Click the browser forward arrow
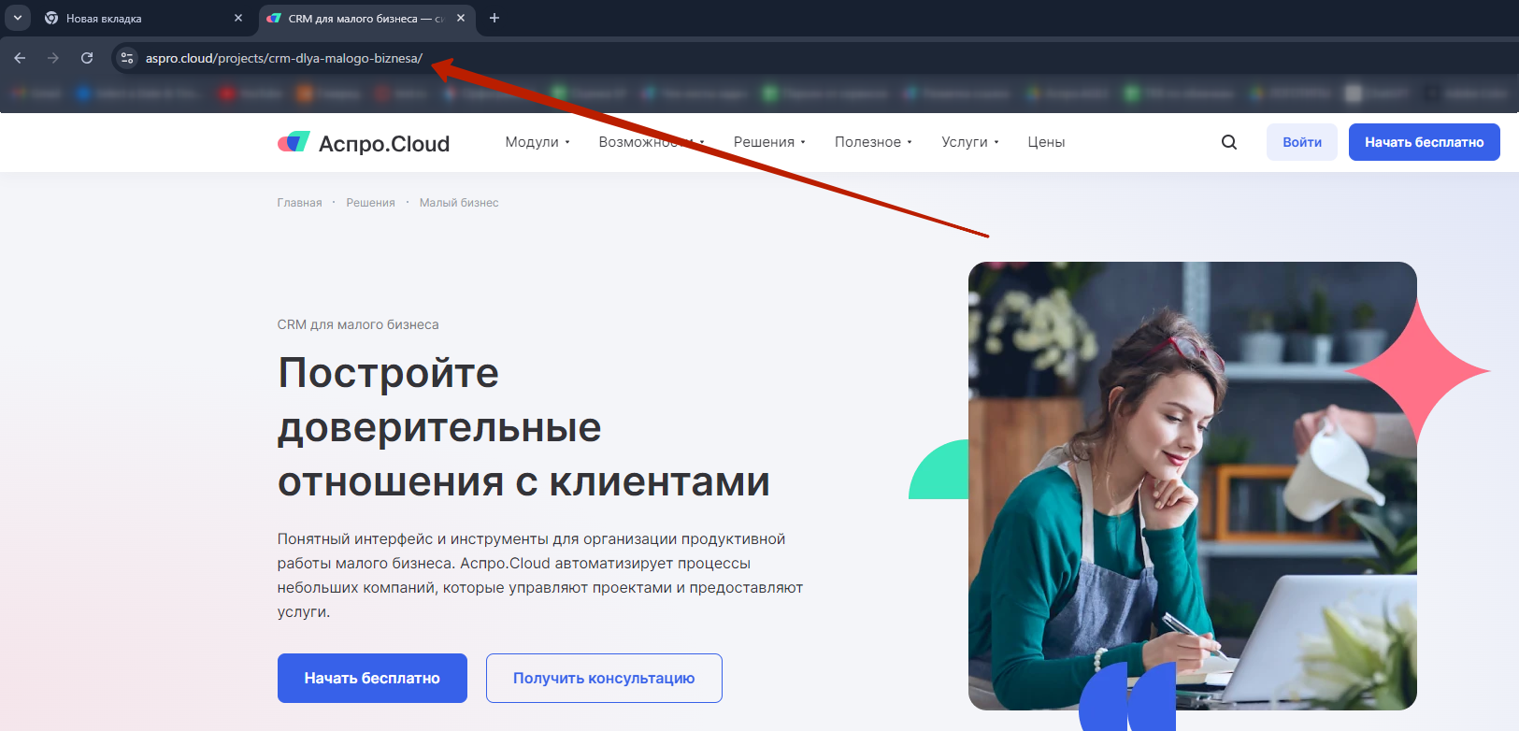This screenshot has width=1519, height=731. point(53,58)
